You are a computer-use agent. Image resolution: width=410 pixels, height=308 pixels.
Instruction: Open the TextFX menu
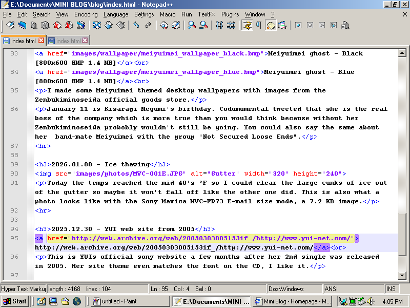tap(207, 14)
